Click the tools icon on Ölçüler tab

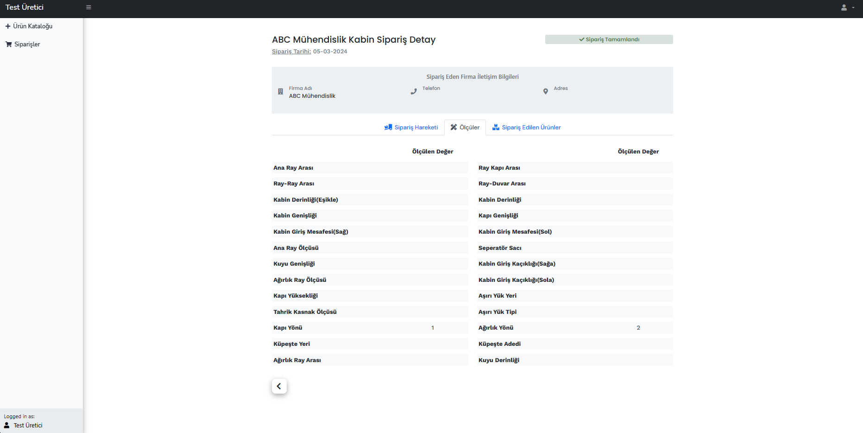(x=454, y=127)
